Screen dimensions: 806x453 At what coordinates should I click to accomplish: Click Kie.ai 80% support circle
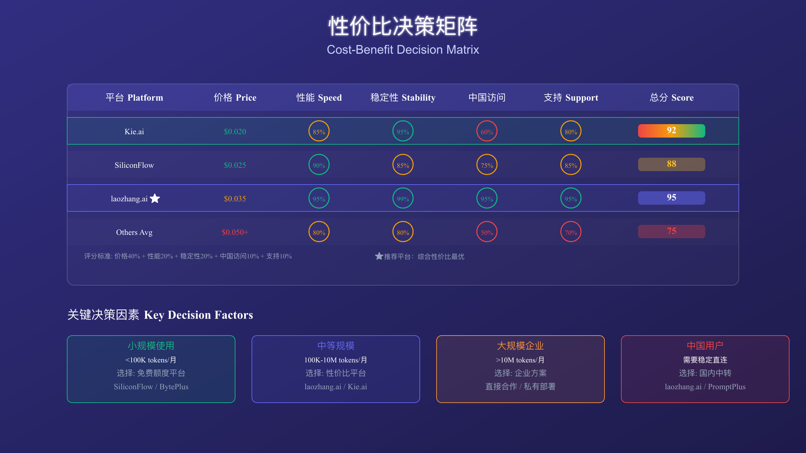(x=571, y=131)
